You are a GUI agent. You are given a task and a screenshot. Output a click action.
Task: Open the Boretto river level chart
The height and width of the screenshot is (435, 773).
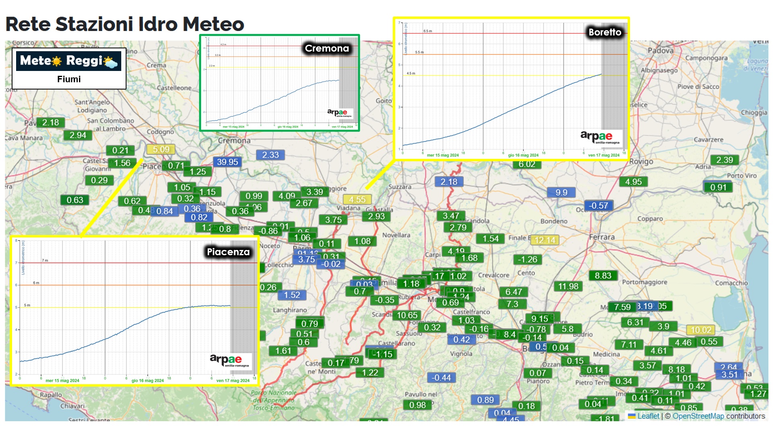click(511, 89)
